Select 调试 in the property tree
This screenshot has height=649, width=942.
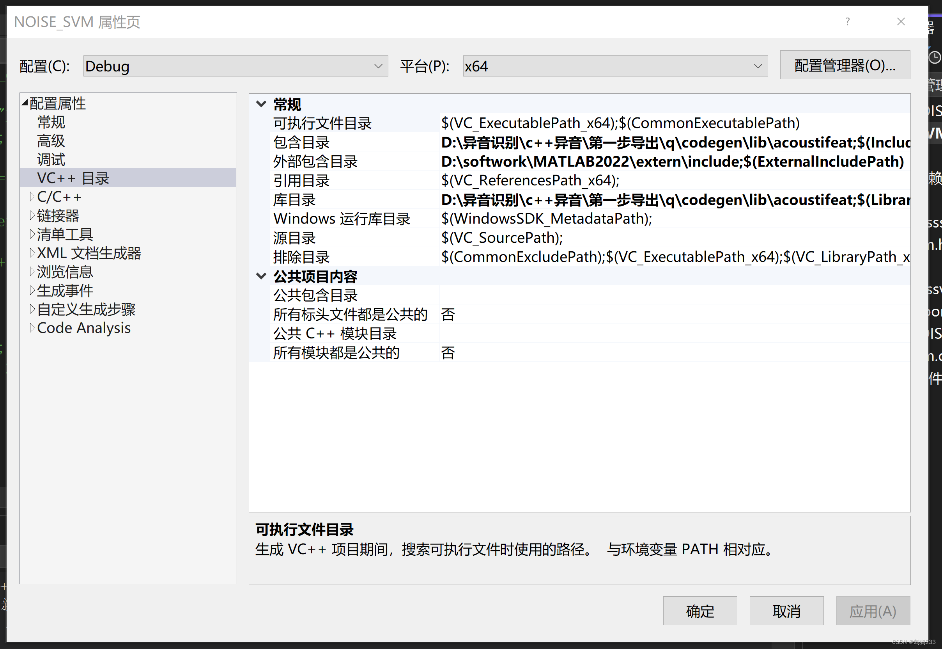[x=51, y=159]
